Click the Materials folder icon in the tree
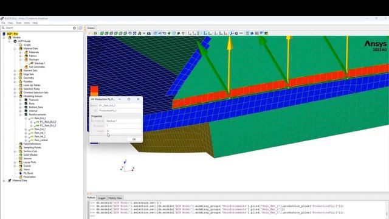Viewport: 389px width, 219px height. point(26,52)
